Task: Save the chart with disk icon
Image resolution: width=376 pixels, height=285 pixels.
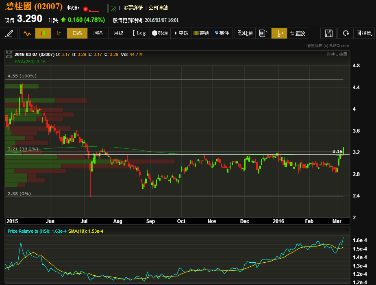Action: pos(329,33)
